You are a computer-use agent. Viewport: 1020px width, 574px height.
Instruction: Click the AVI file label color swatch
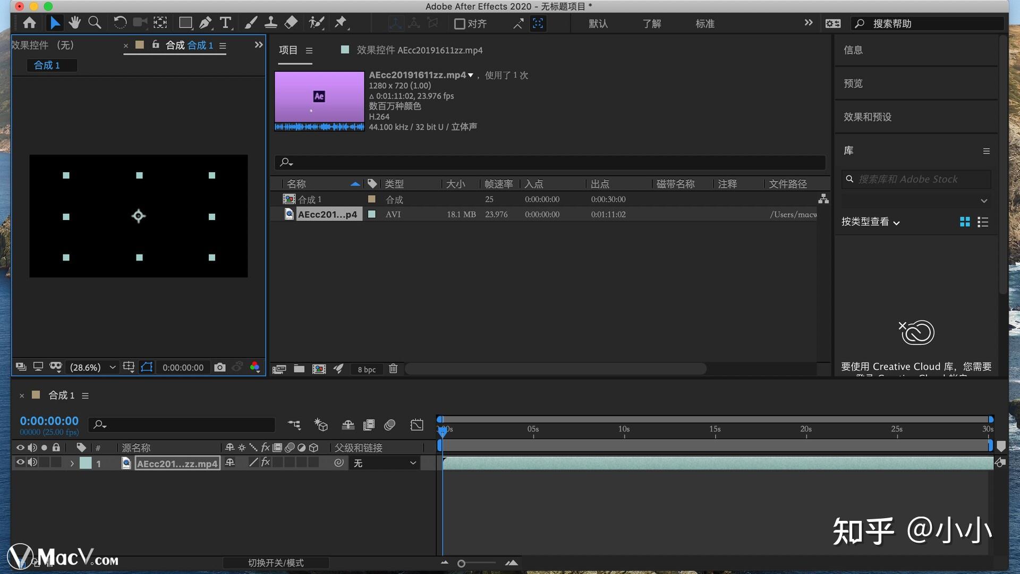click(372, 214)
